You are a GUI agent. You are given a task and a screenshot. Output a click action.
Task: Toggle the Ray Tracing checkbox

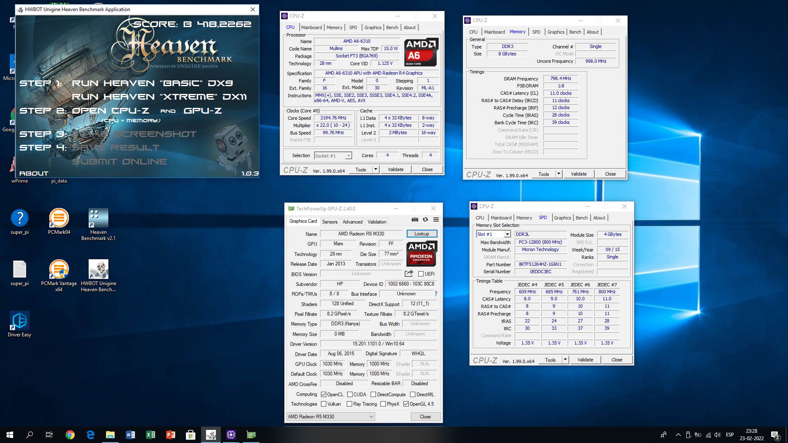coord(350,404)
